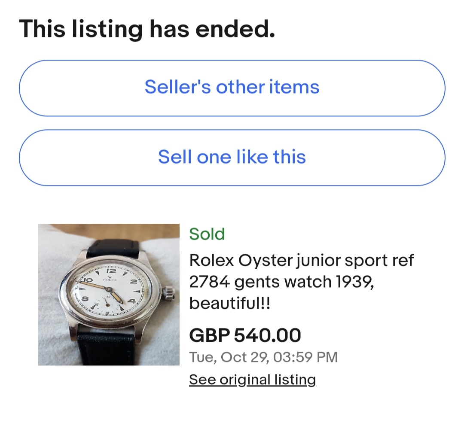Click the green Sold status label
464x444 pixels.
point(207,234)
